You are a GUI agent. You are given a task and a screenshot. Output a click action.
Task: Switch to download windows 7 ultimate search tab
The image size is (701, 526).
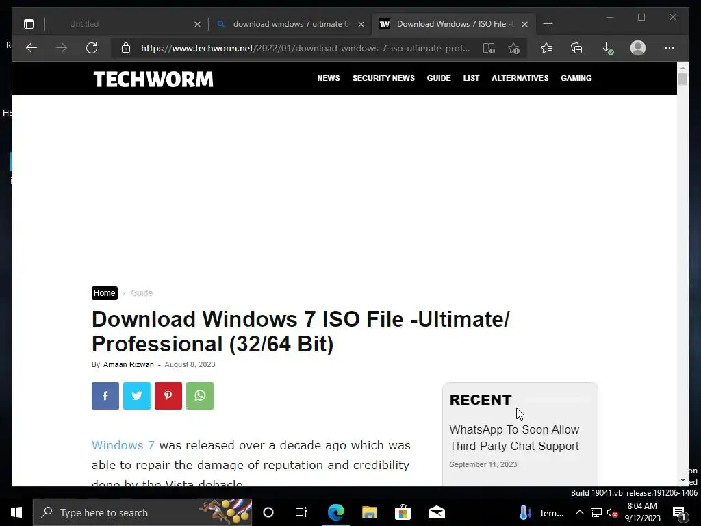[x=290, y=24]
